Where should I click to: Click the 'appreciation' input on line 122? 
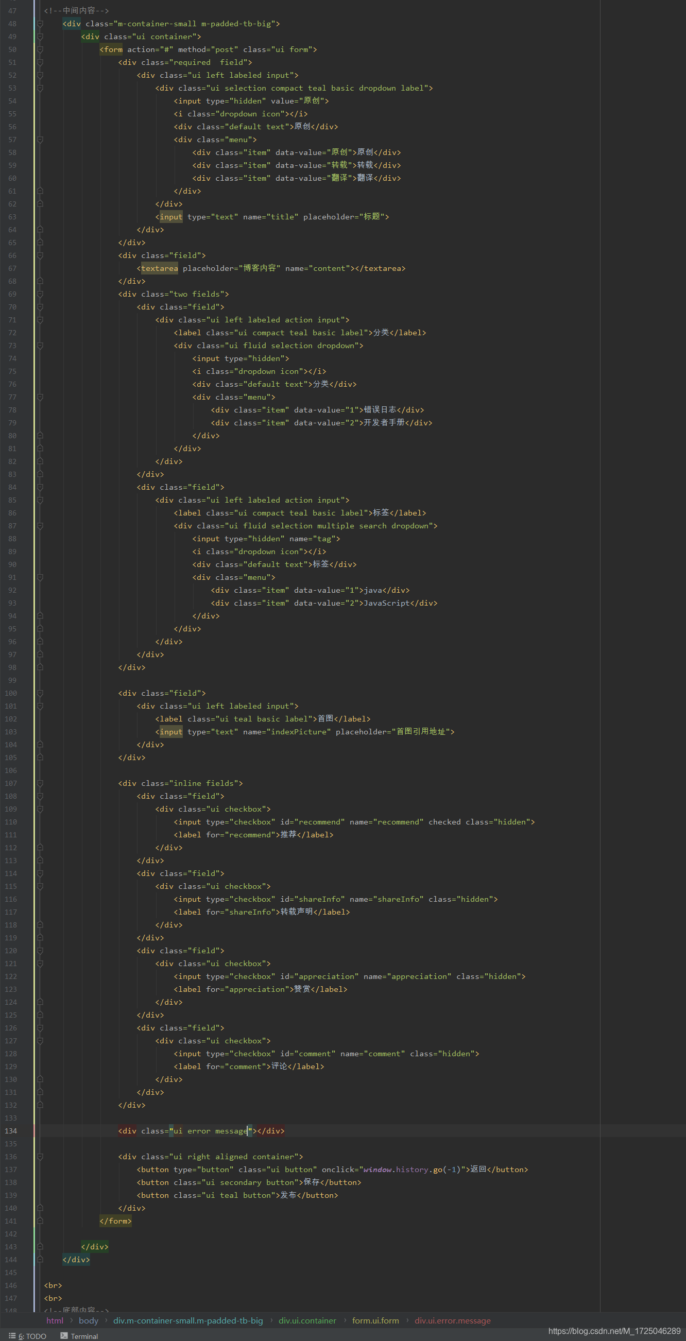[350, 976]
